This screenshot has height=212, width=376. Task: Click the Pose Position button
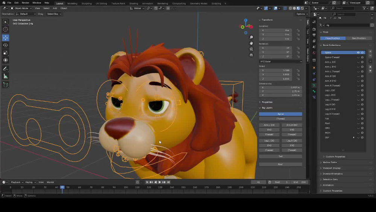(x=333, y=38)
